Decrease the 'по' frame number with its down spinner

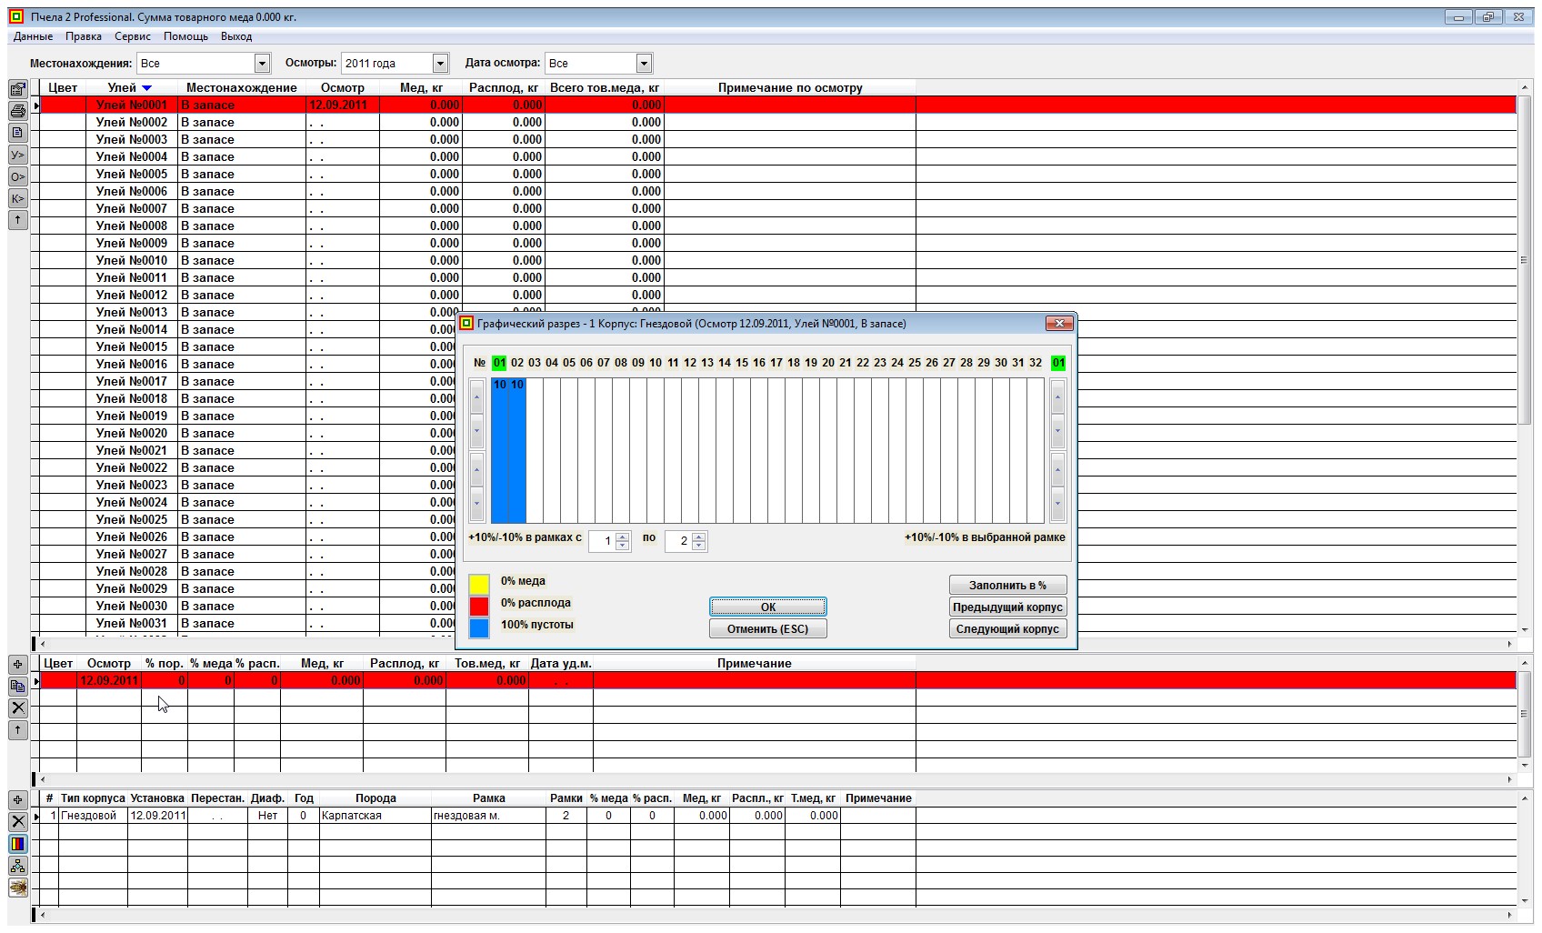[699, 546]
